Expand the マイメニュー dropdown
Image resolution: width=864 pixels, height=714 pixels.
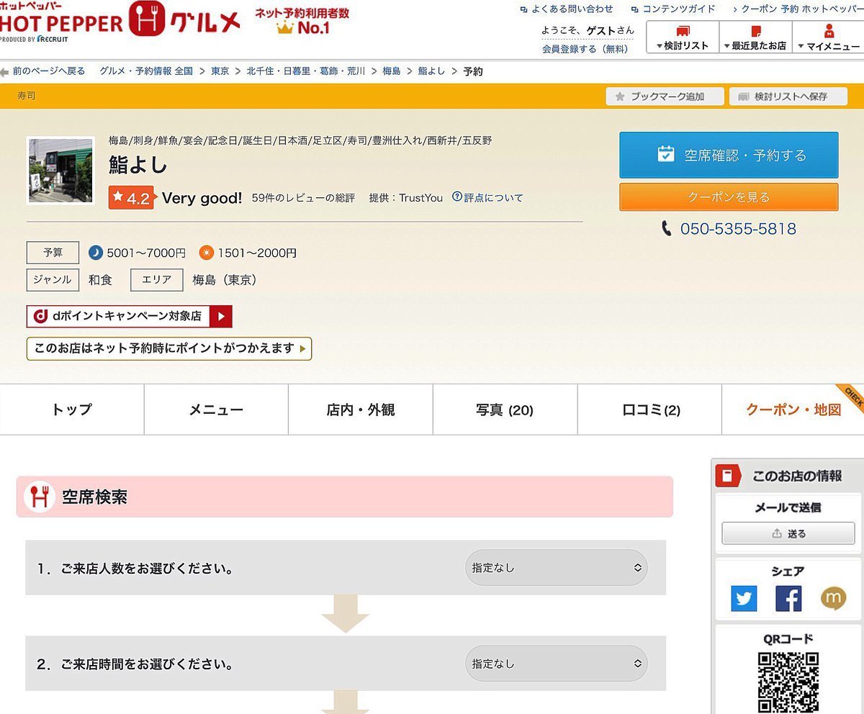[x=828, y=37]
